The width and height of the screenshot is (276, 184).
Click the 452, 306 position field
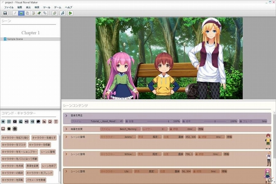pos(190,137)
